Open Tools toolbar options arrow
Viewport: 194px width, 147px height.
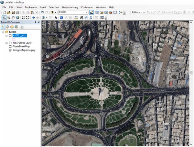(106, 18)
